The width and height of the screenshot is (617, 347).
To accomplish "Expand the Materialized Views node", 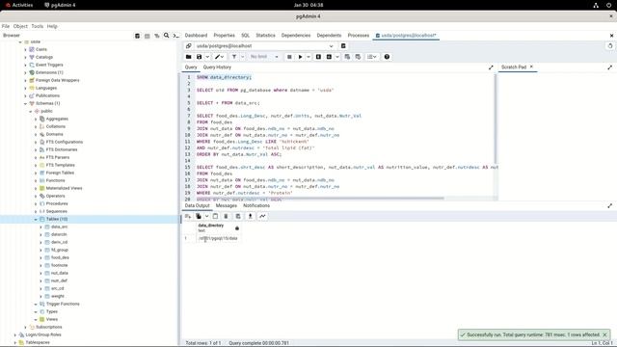I will point(36,189).
